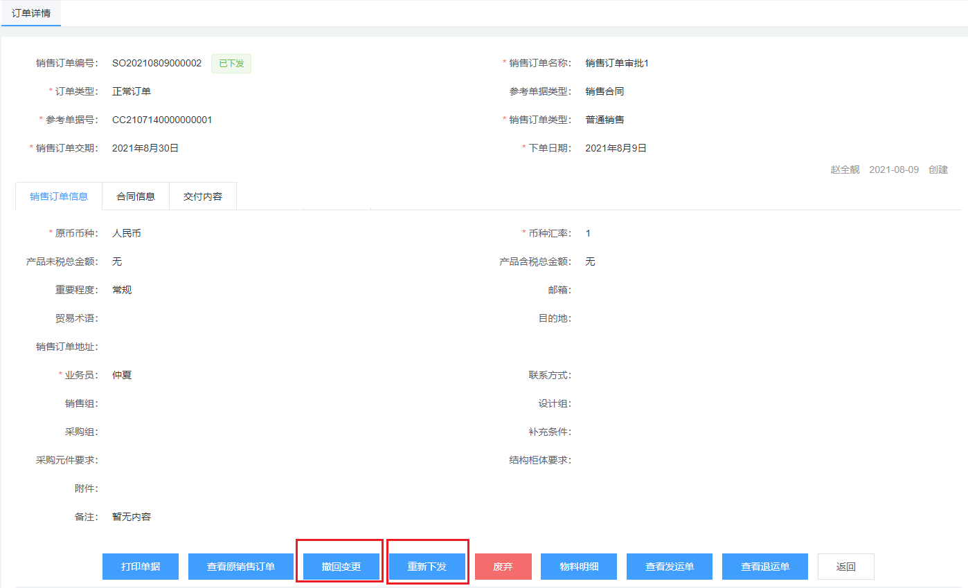Click order number SO20210809000002

[x=156, y=64]
